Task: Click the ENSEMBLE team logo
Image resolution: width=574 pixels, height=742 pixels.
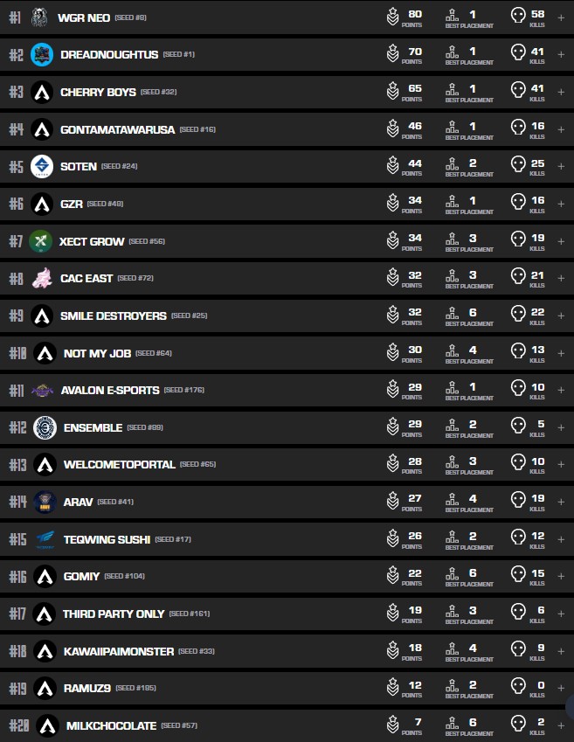Action: point(44,427)
